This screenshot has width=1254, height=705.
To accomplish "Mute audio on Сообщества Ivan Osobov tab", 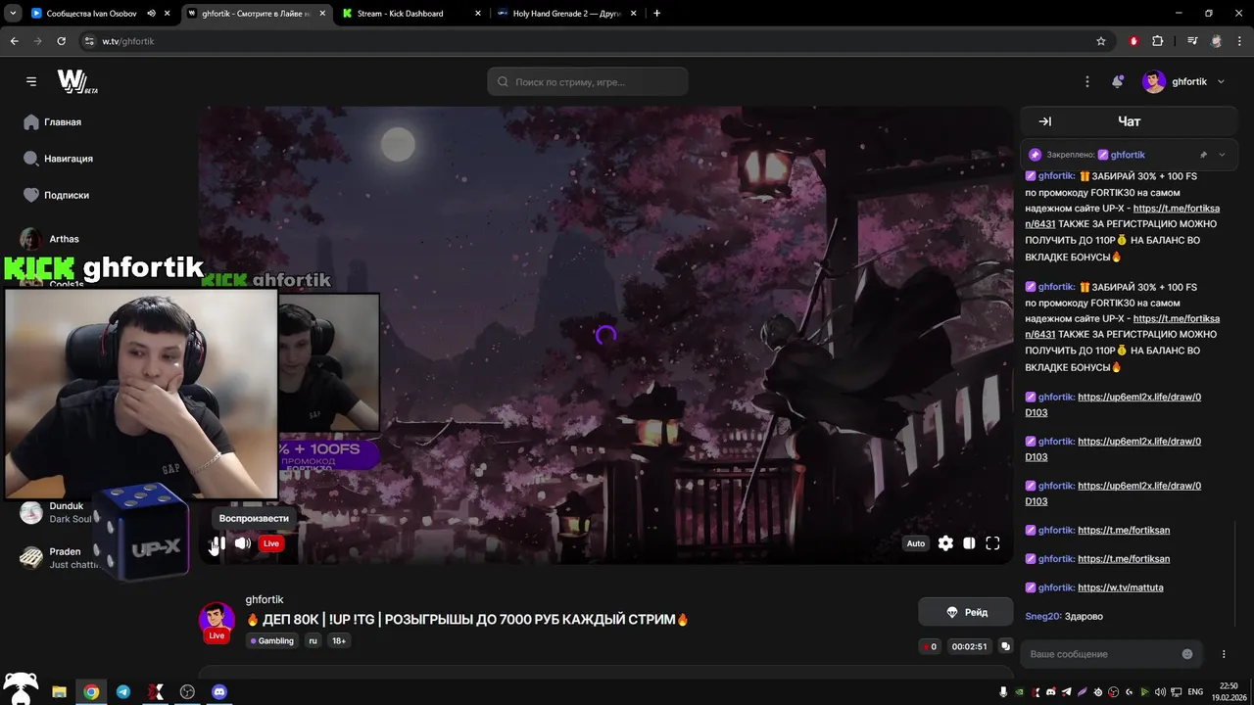I will (151, 14).
